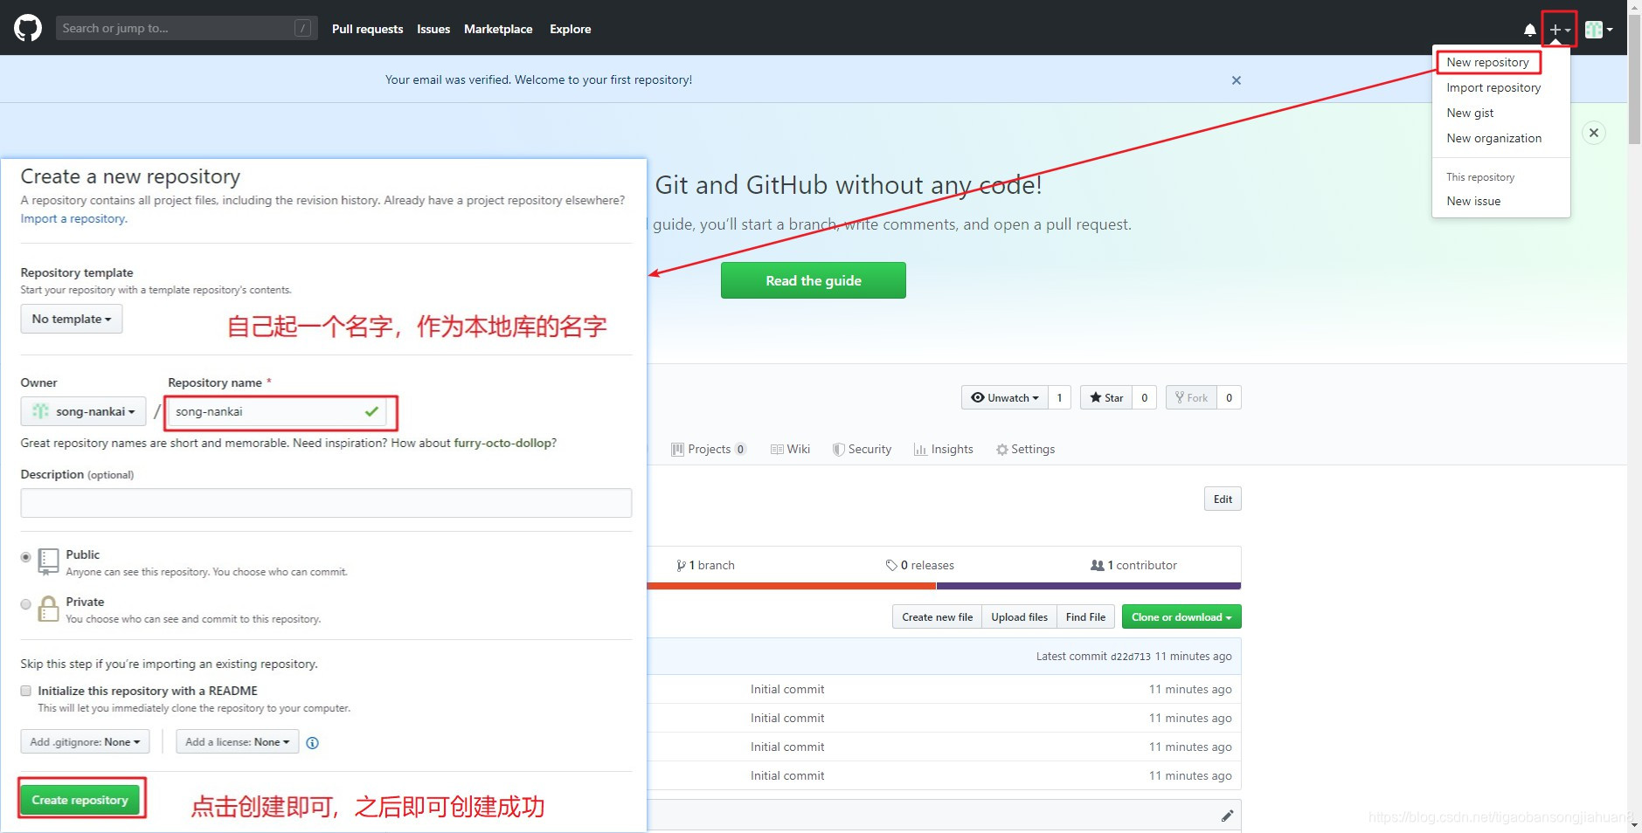1642x833 pixels.
Task: Open Pull requests in top navigation
Action: coord(367,29)
